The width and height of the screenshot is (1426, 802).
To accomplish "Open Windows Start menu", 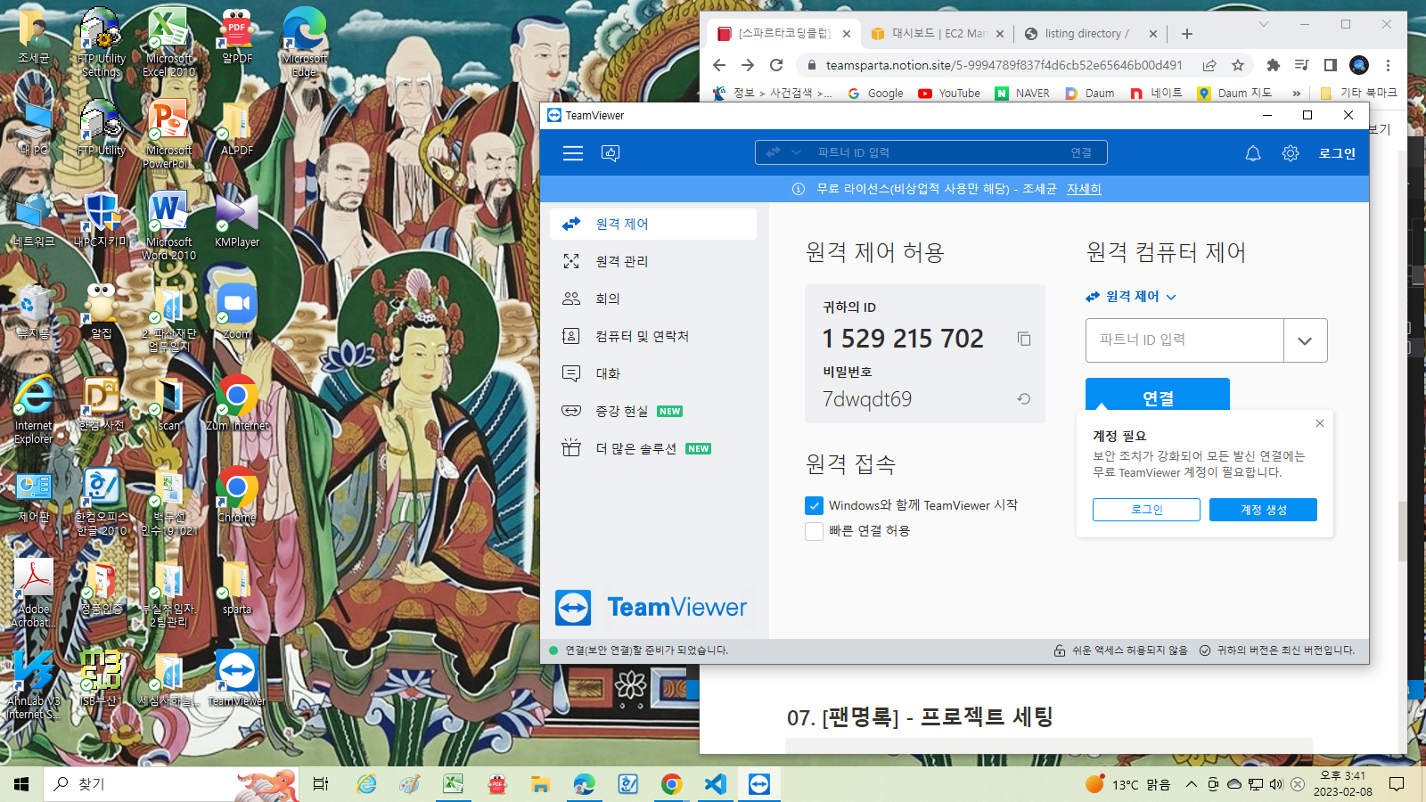I will [21, 784].
